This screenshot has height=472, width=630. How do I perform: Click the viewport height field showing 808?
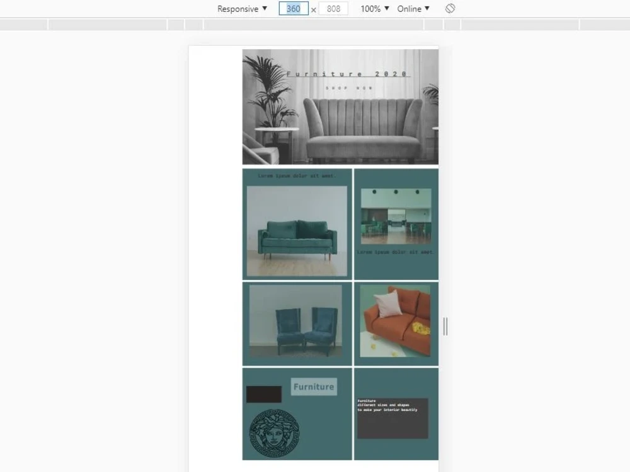tap(333, 9)
